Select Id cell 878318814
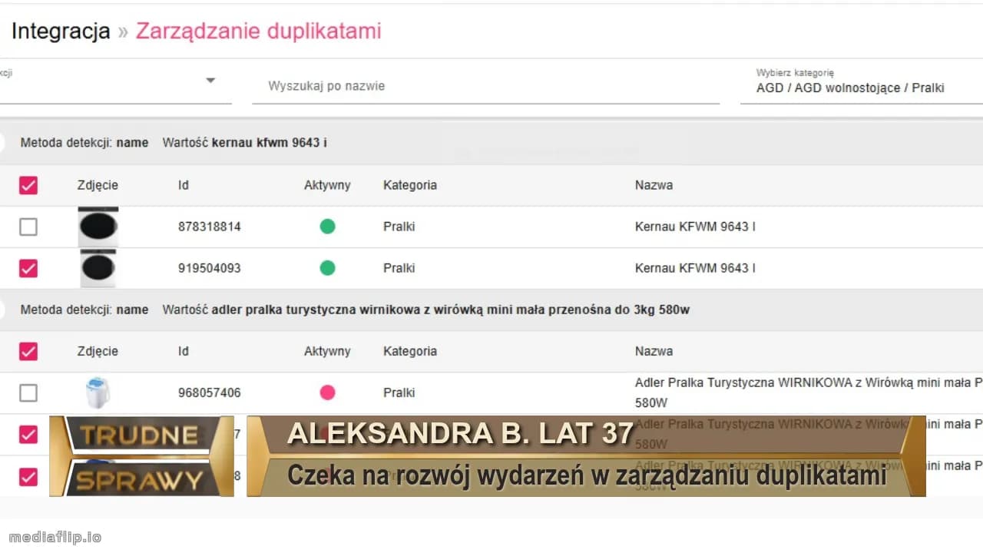983x553 pixels. pyautogui.click(x=210, y=227)
